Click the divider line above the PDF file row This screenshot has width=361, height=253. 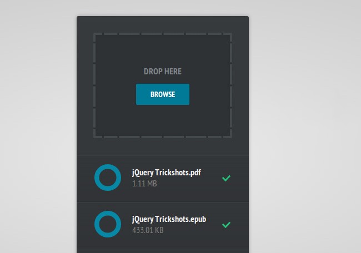tap(162, 155)
